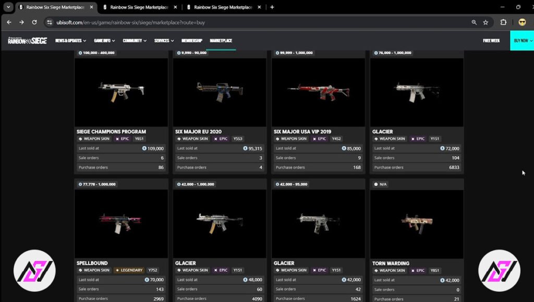The width and height of the screenshot is (534, 302).
Task: Open the browser profile avatar icon
Action: 522,22
